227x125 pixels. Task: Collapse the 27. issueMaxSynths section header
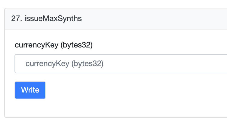coord(116,19)
